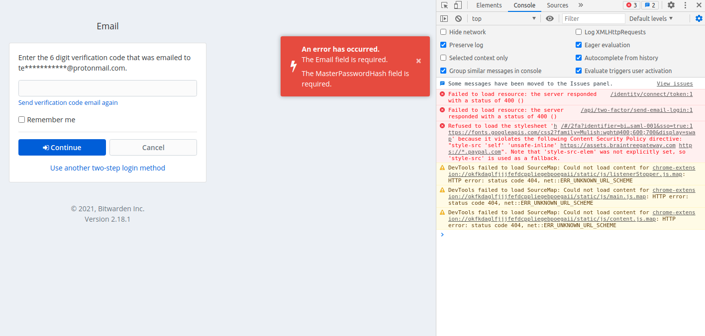
Task: Click the braintreegateway.com URL link
Action: coord(618,145)
